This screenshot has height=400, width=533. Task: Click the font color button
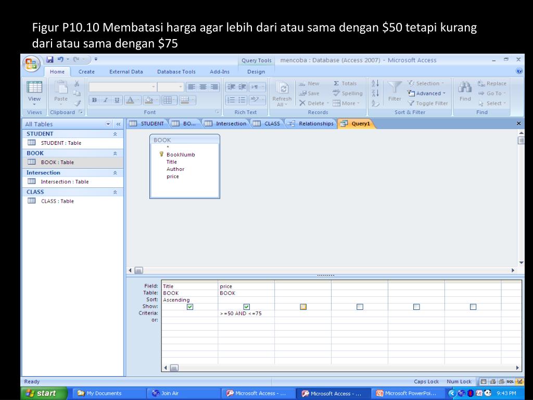(131, 100)
